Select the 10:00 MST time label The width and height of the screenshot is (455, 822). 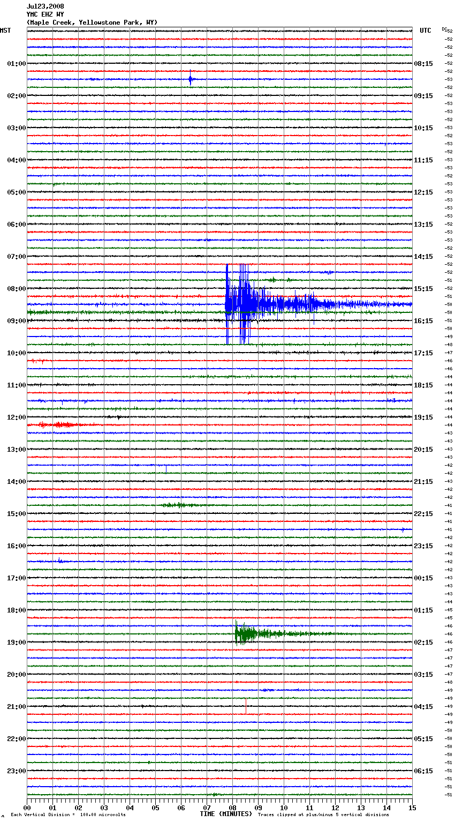17,353
